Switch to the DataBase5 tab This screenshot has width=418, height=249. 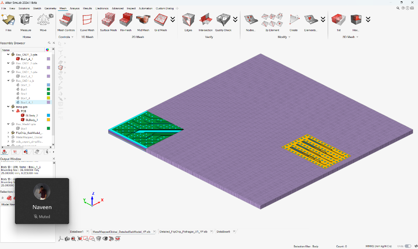click(223, 231)
